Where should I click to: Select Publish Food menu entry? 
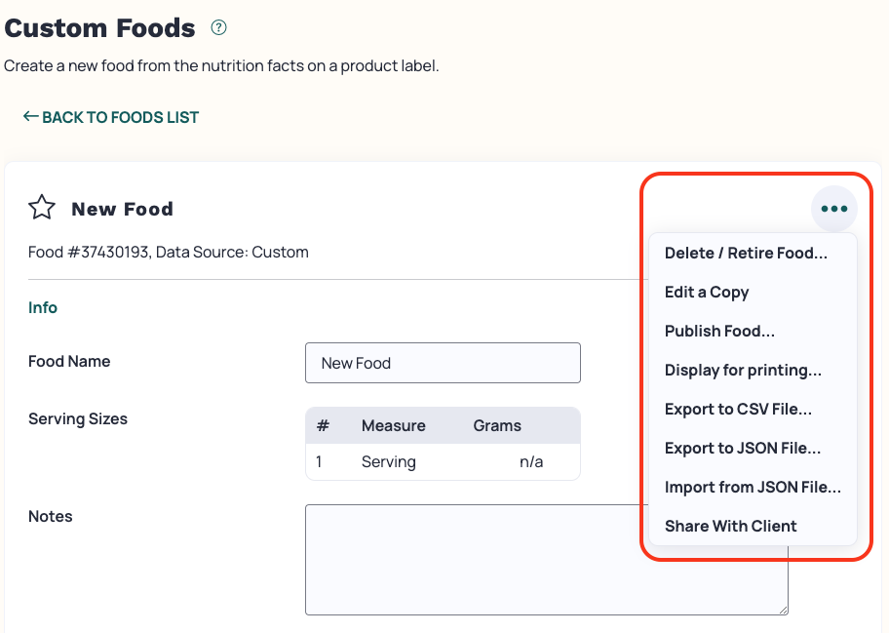point(719,332)
